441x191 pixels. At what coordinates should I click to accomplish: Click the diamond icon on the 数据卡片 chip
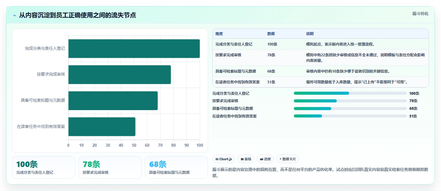click(281, 159)
